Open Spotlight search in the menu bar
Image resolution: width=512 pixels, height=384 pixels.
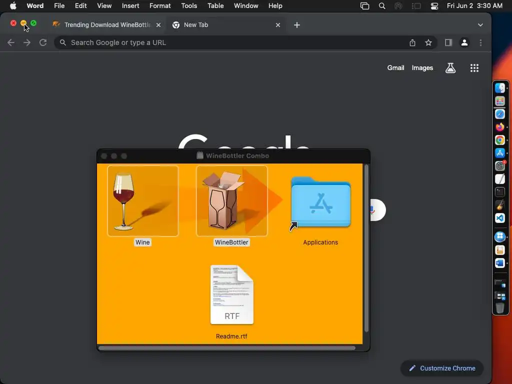[x=381, y=6]
